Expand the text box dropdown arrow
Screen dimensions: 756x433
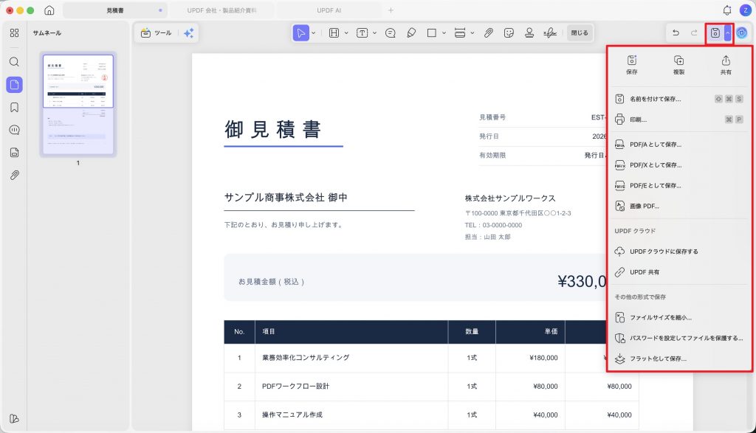(374, 32)
